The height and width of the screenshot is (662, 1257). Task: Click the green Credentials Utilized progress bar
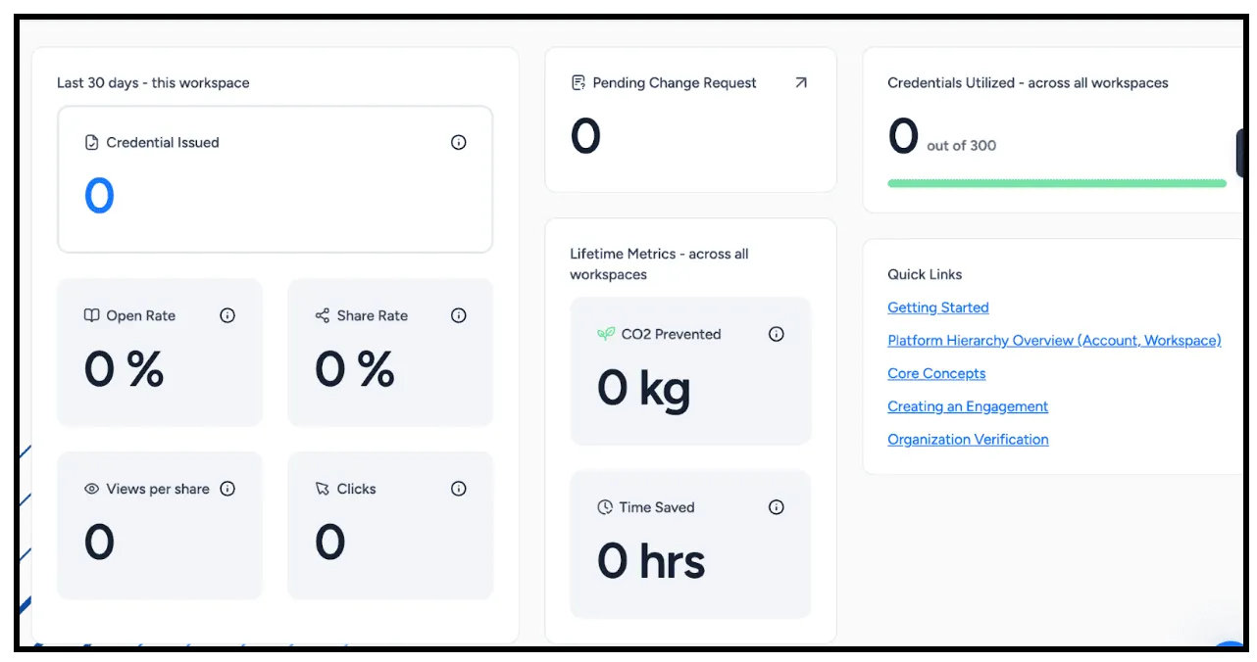click(x=1057, y=183)
